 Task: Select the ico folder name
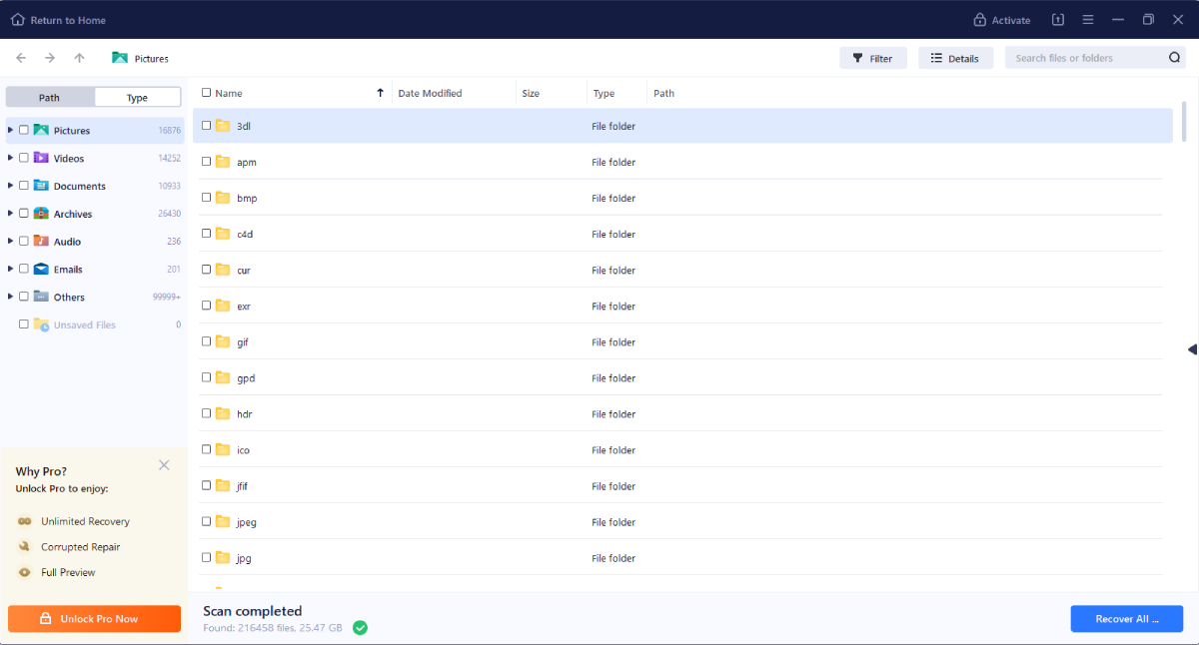[243, 449]
